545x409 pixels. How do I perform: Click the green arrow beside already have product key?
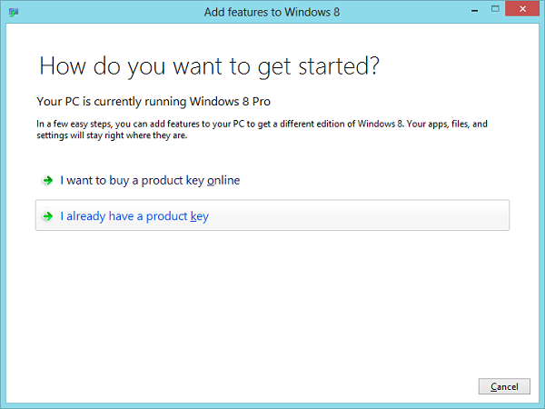click(x=47, y=216)
